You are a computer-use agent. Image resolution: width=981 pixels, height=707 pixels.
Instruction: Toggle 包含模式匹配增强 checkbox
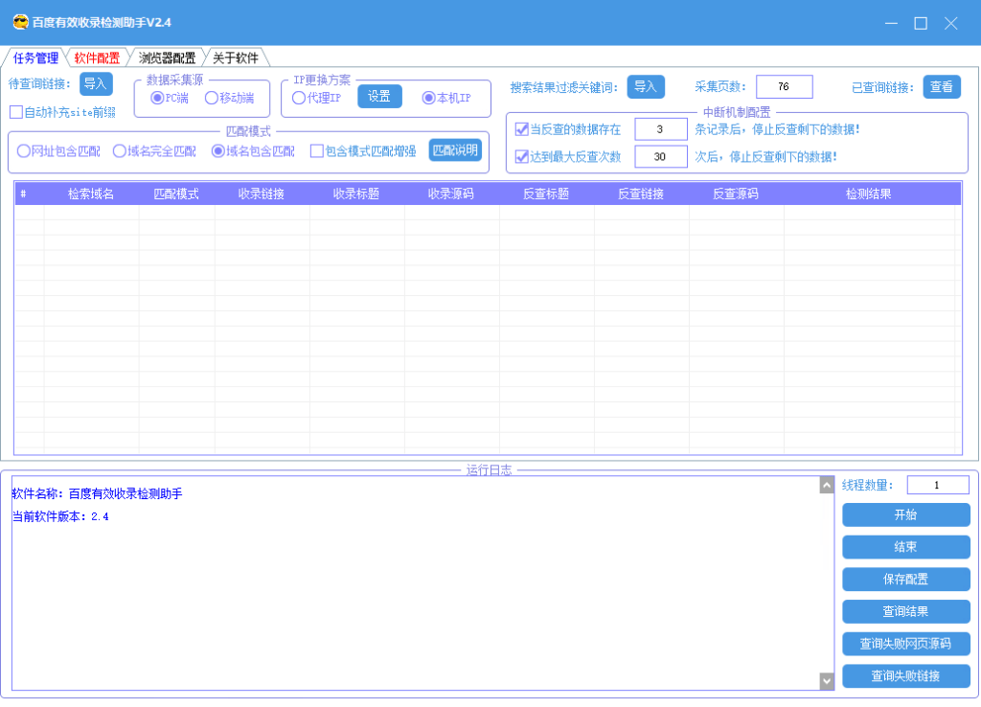point(317,150)
